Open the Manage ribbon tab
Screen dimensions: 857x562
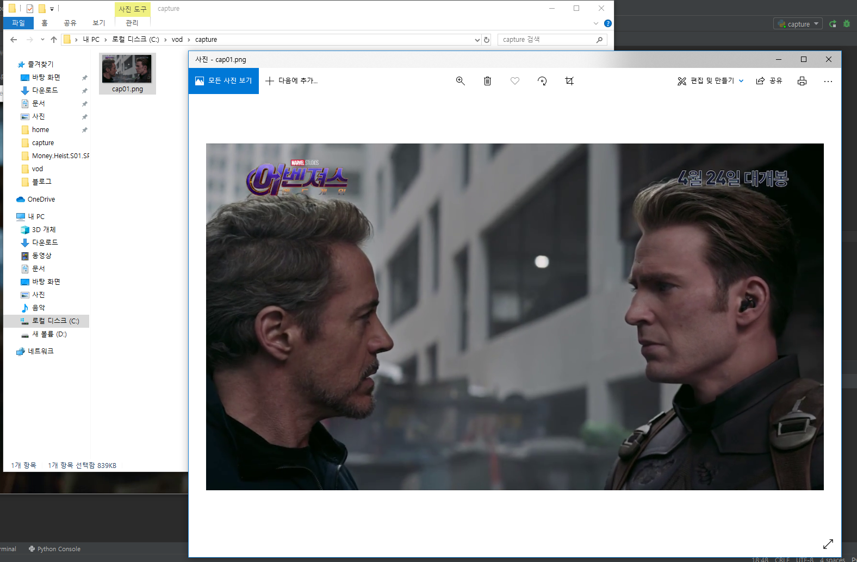click(x=132, y=23)
